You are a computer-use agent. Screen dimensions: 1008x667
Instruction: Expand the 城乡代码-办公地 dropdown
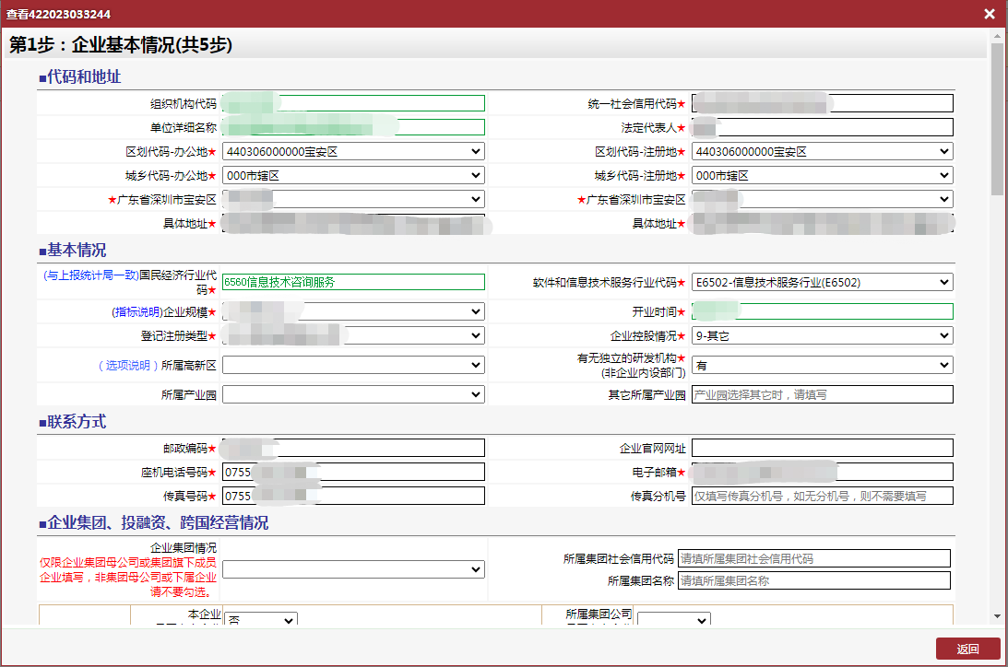[x=353, y=175]
